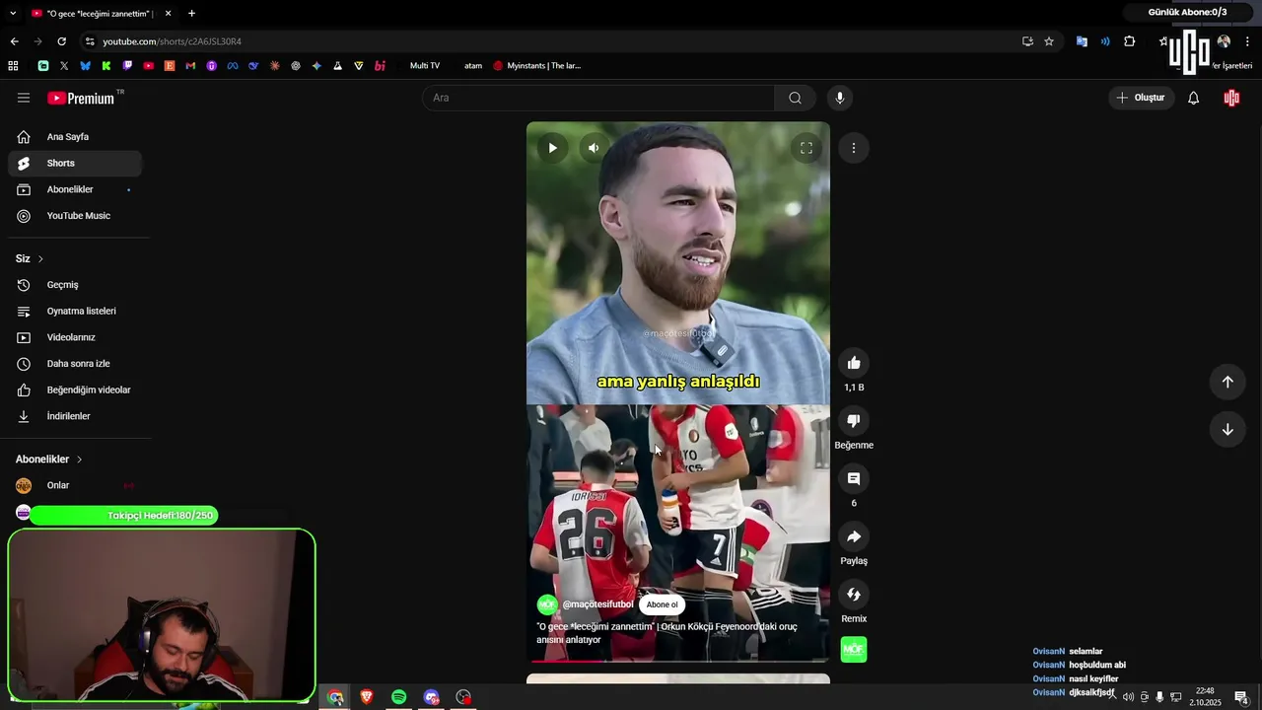
Task: Open the Myinstants bookmark
Action: [x=536, y=65]
